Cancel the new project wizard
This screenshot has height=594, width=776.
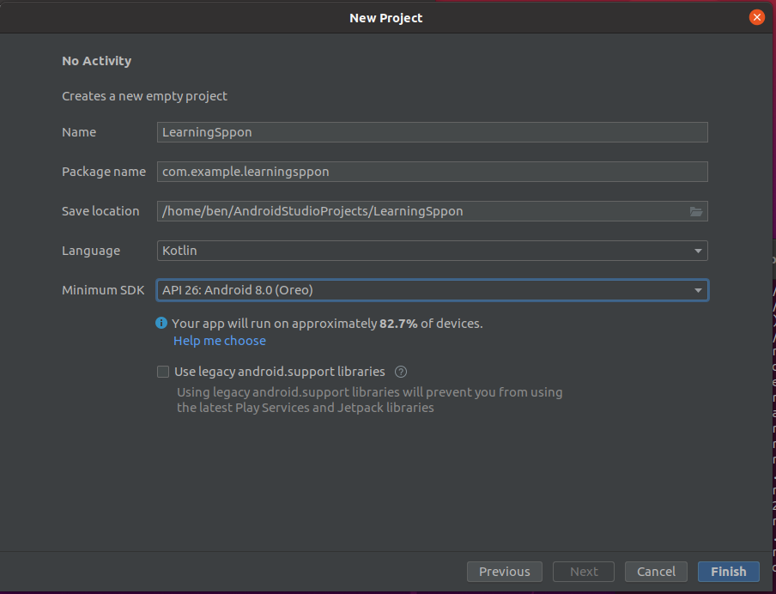click(656, 572)
